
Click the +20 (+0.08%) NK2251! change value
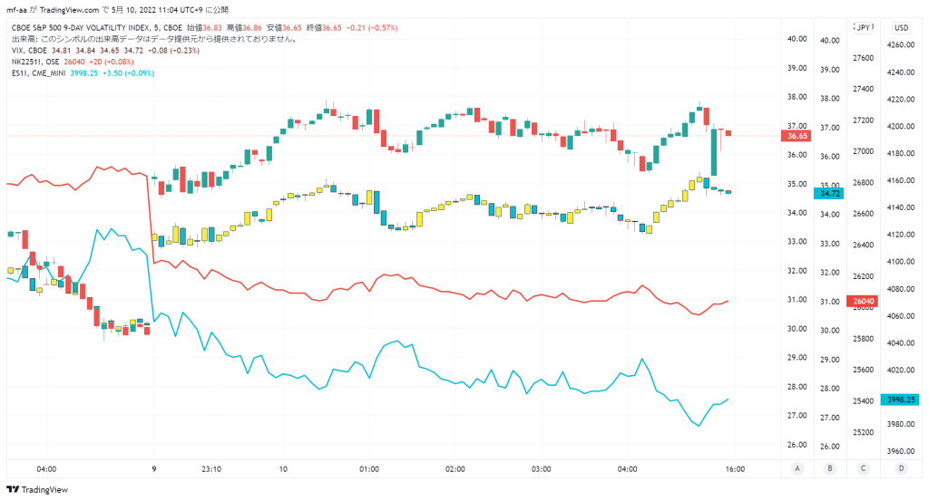click(112, 62)
